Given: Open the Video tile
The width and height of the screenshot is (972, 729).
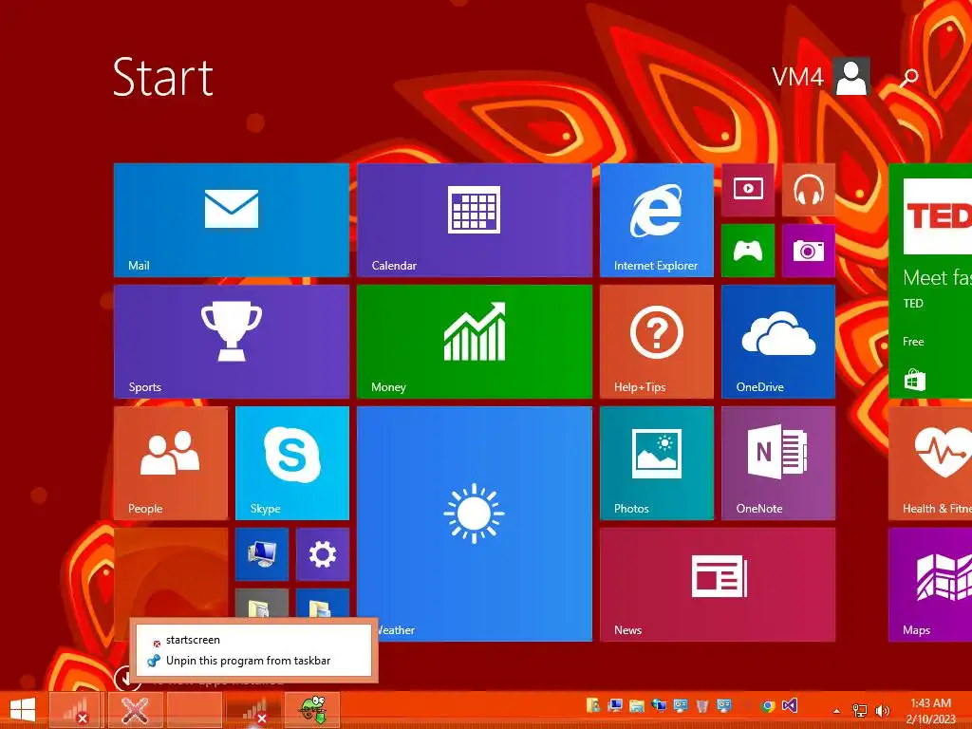Looking at the screenshot, I should coord(748,190).
